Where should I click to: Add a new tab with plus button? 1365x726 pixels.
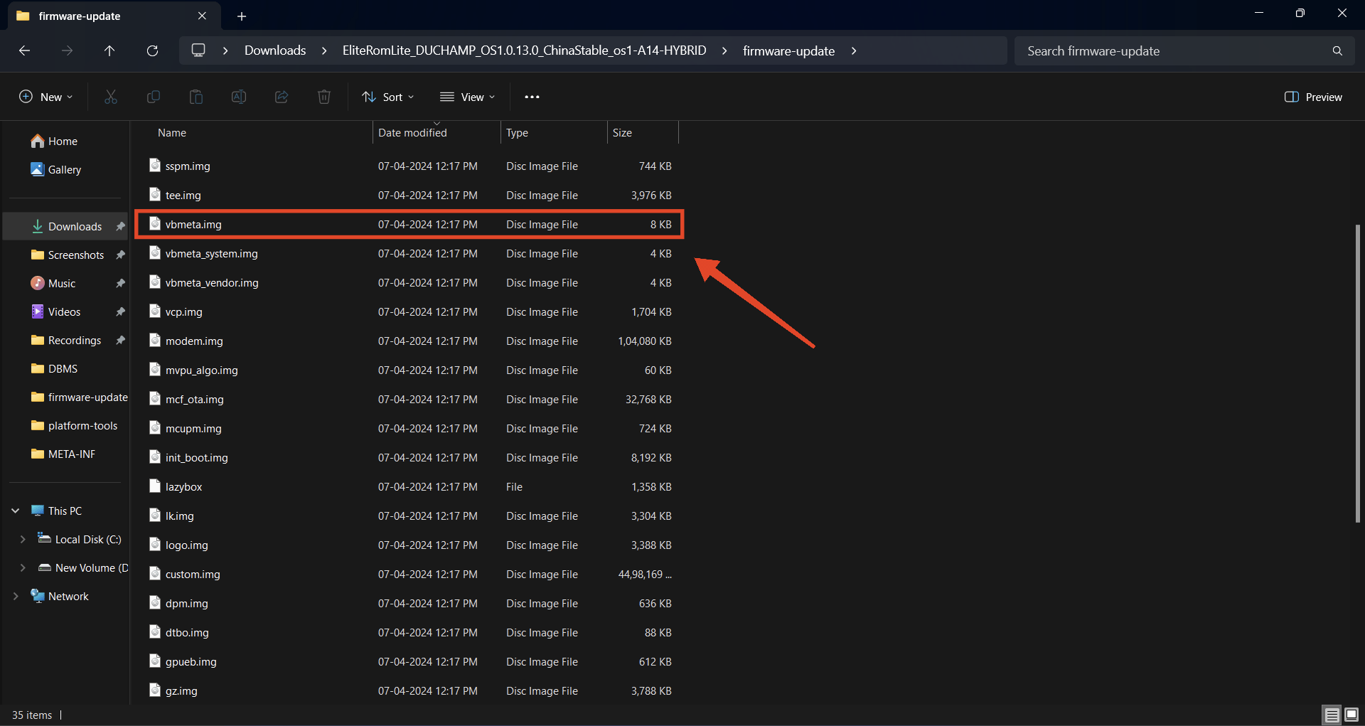(242, 16)
